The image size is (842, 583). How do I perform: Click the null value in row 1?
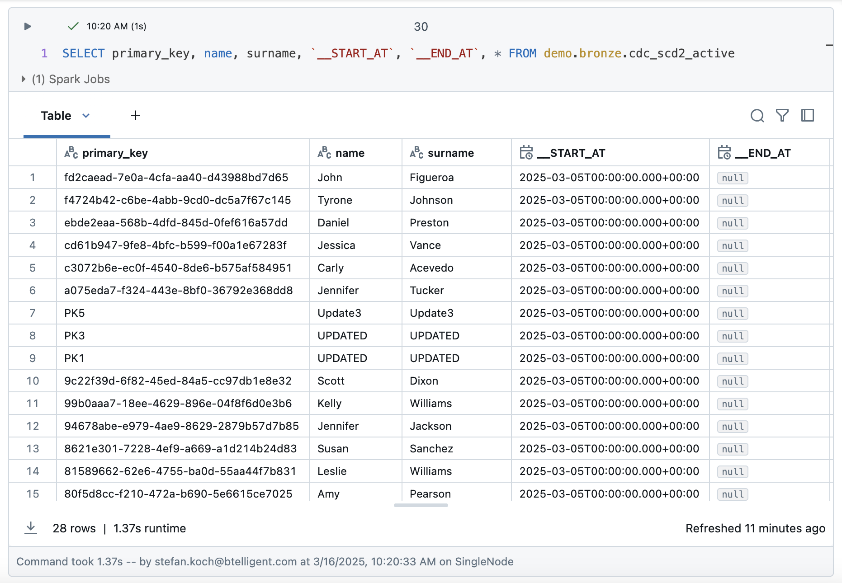pyautogui.click(x=733, y=178)
